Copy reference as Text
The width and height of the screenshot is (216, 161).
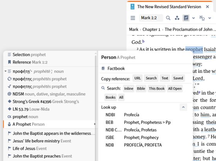pyautogui.click(x=165, y=78)
